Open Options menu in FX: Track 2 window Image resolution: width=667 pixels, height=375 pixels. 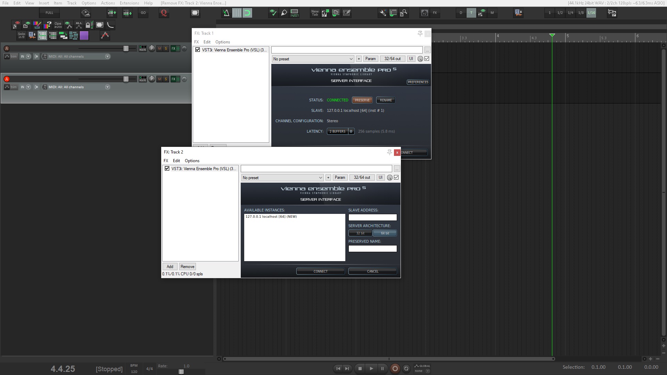192,161
